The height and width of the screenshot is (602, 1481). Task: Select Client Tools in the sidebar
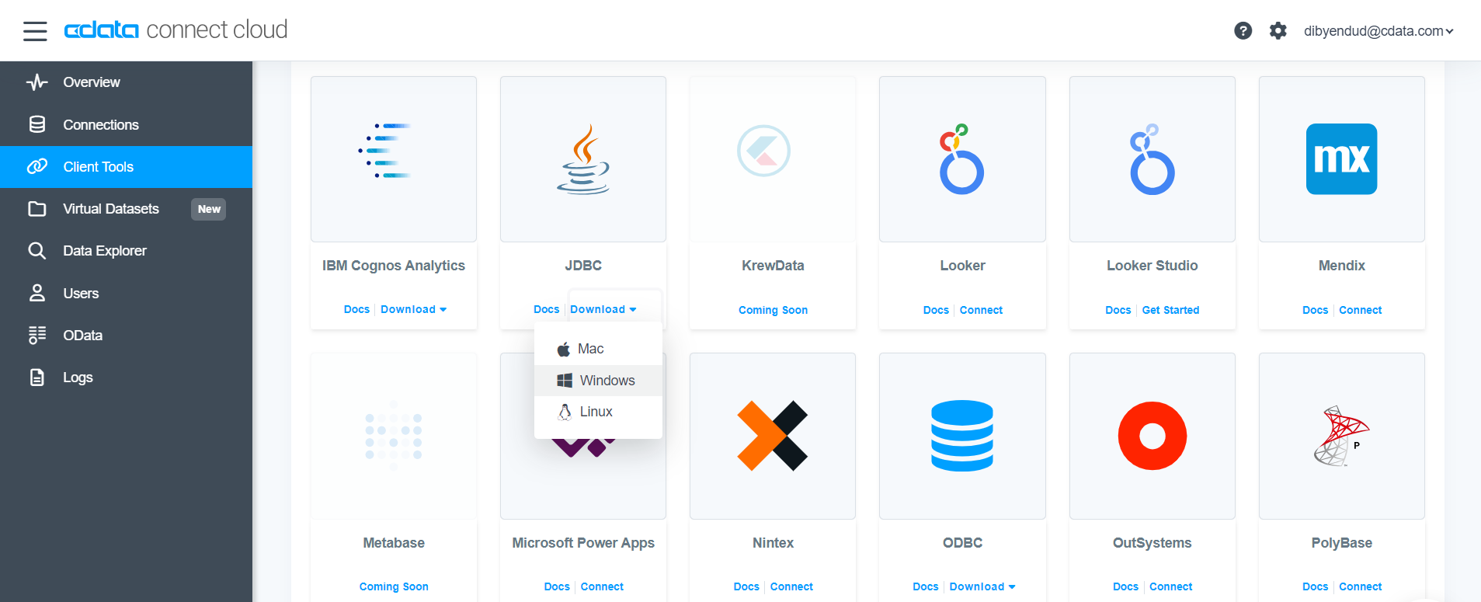click(x=126, y=167)
